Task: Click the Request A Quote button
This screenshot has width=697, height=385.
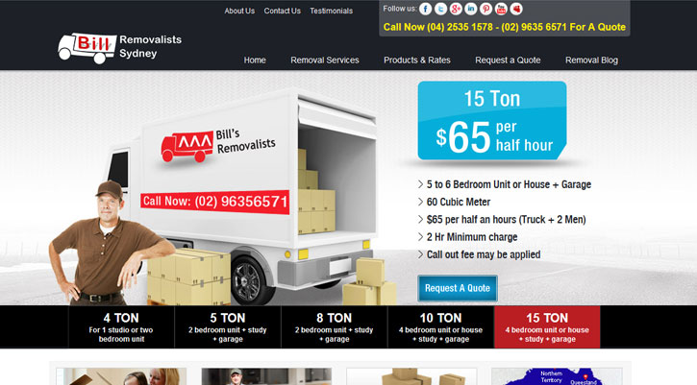Action: click(x=458, y=288)
